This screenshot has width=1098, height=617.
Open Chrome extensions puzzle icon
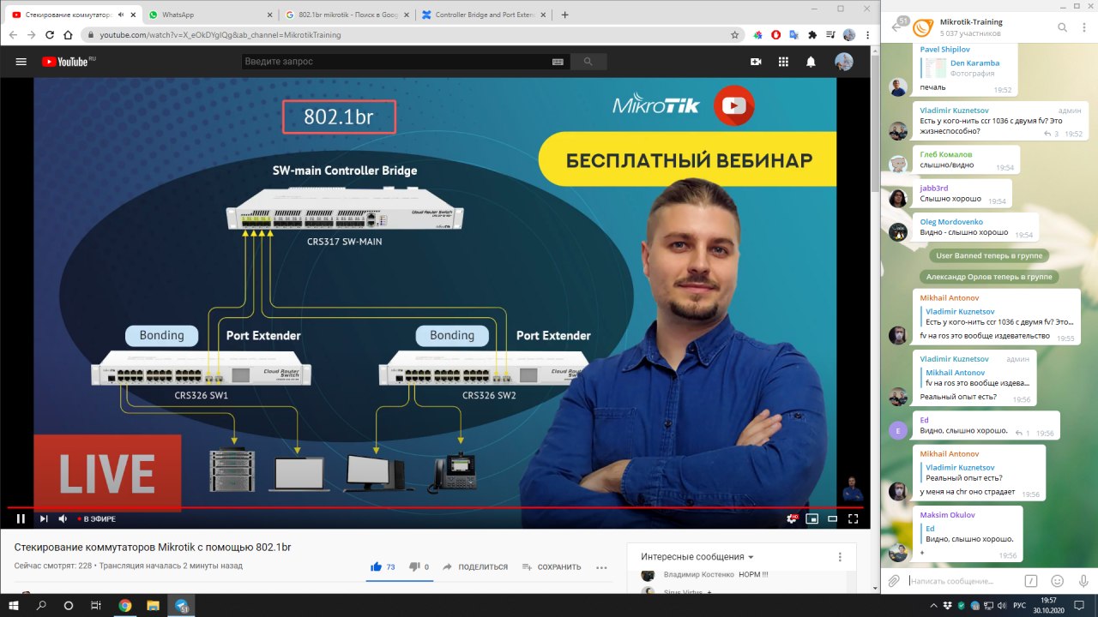tap(812, 35)
